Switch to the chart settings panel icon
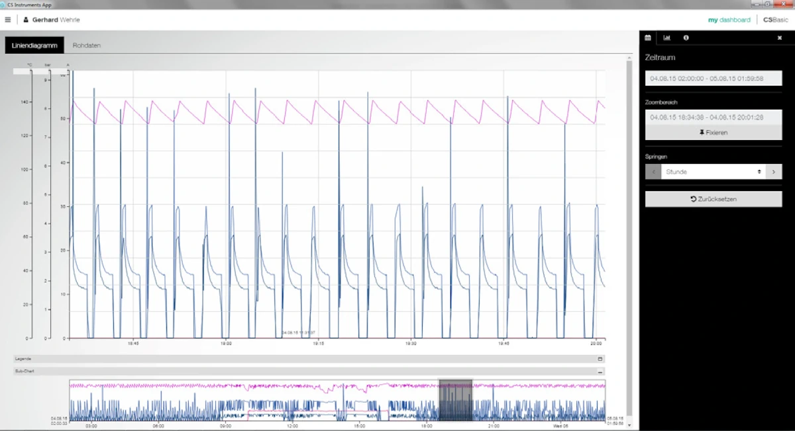This screenshot has width=795, height=431. click(667, 38)
